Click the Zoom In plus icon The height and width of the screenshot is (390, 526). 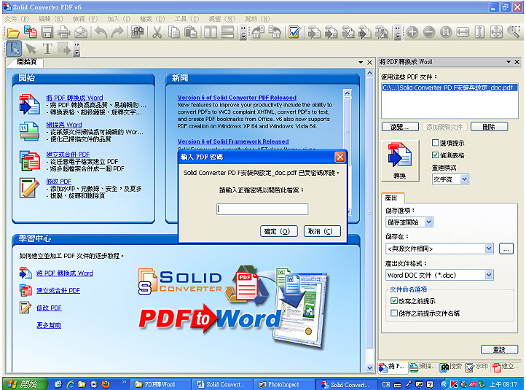click(x=412, y=33)
